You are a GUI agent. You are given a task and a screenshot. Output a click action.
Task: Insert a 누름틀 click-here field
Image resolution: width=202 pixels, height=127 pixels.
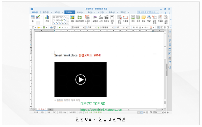click(x=126, y=19)
